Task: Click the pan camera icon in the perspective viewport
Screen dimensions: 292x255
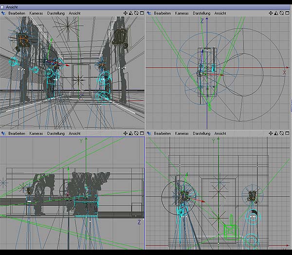Action: 126,13
